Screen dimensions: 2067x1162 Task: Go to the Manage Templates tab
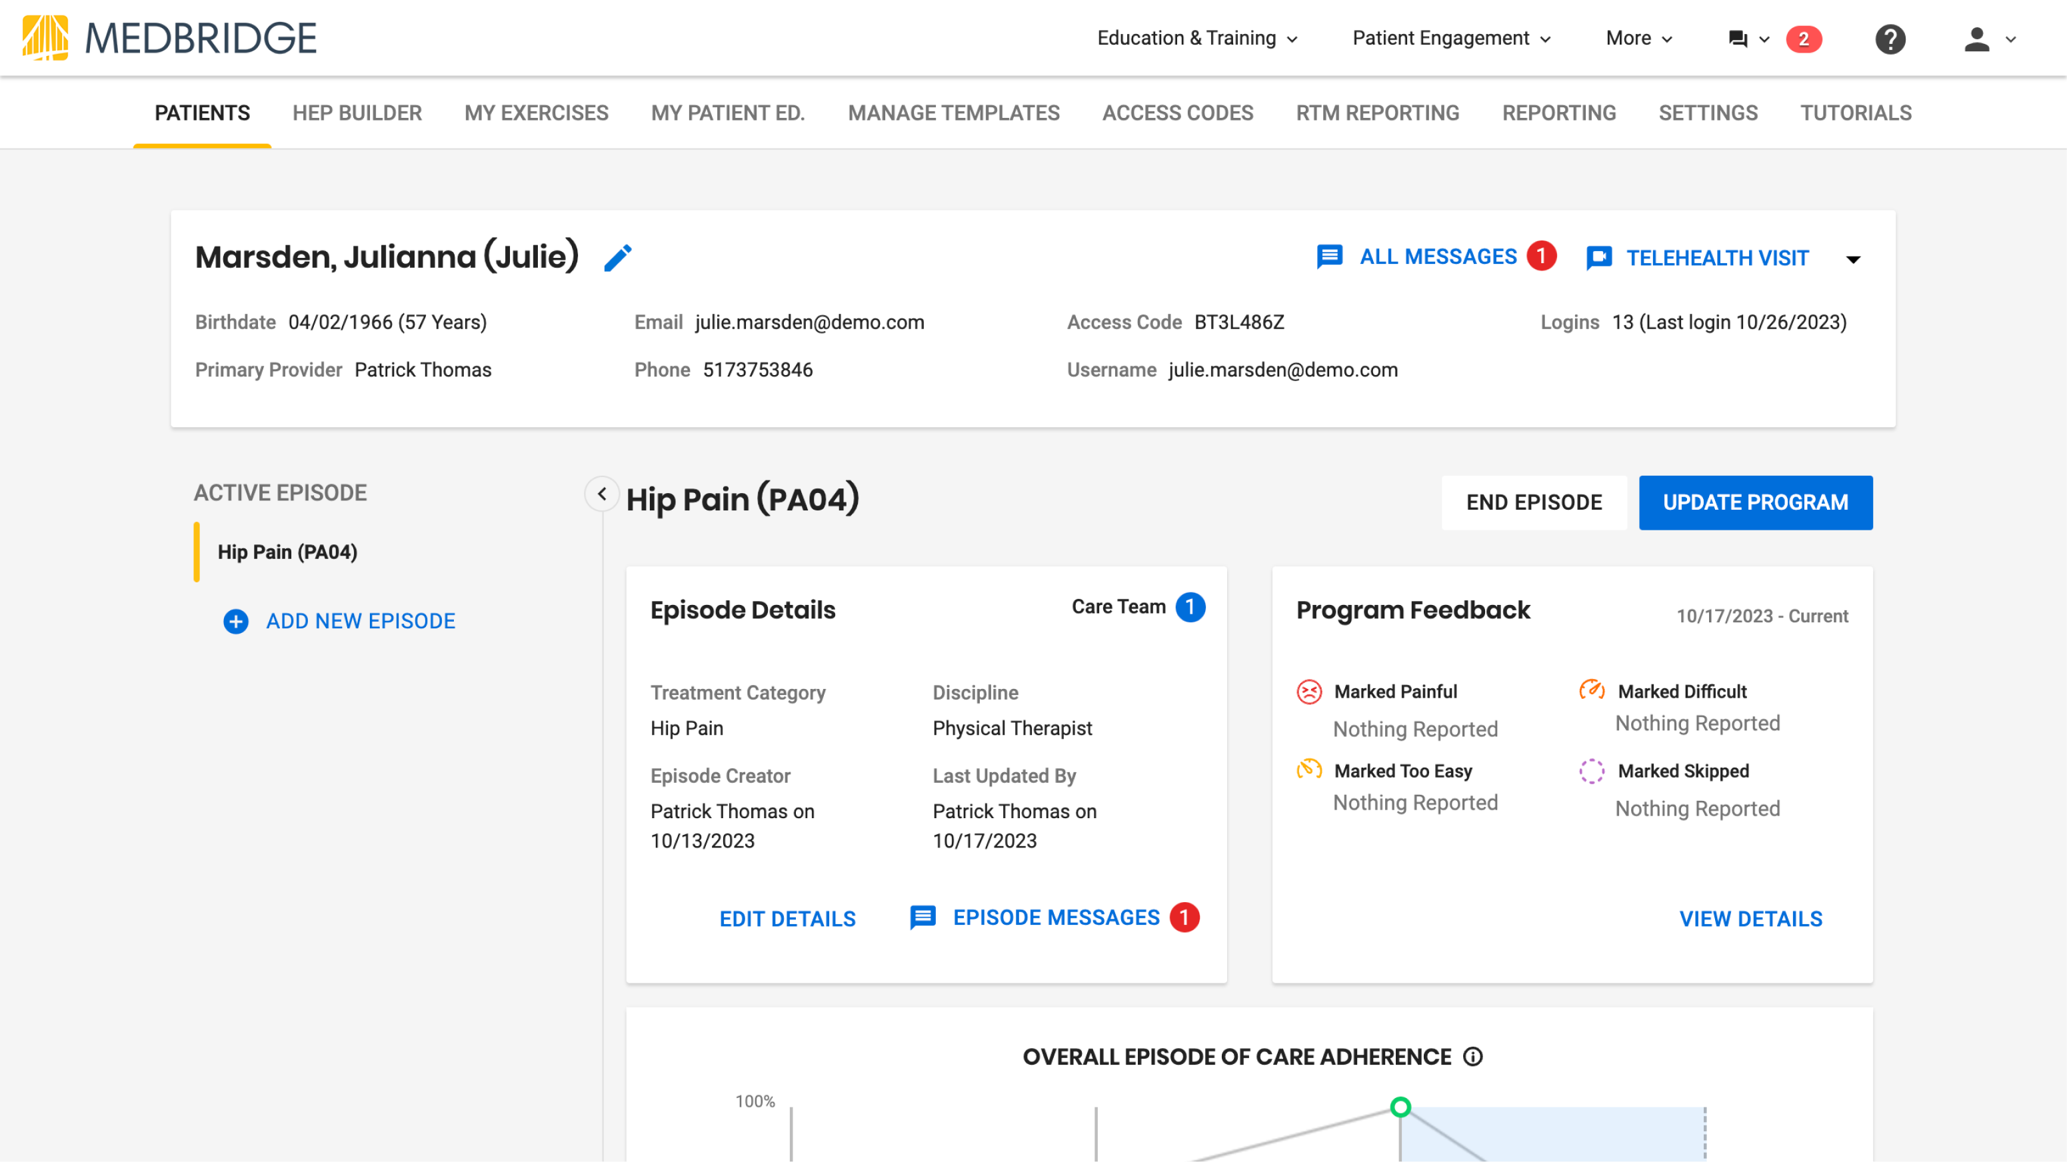point(953,113)
